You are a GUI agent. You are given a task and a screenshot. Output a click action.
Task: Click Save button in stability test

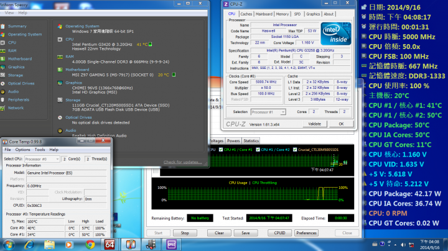[246, 233]
